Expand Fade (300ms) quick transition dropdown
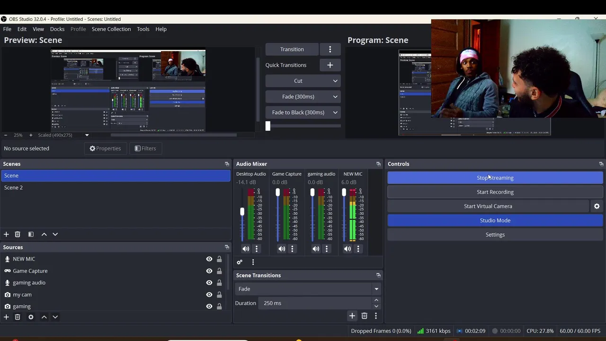 pyautogui.click(x=335, y=97)
